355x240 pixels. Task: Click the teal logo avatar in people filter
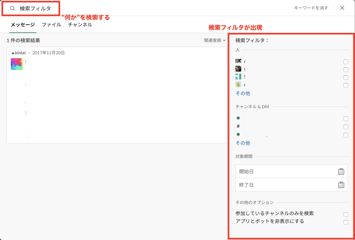click(x=238, y=77)
